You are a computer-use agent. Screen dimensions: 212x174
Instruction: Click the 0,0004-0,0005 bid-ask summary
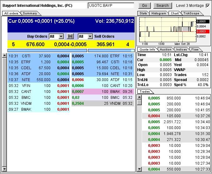pos(70,44)
